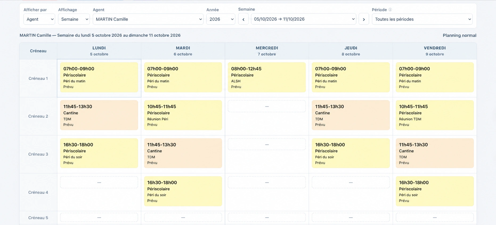
Task: Open Mardi 07h00-09h00 Péri du matin card
Action: (183, 77)
